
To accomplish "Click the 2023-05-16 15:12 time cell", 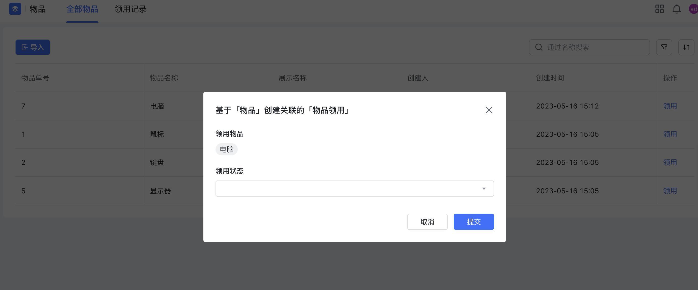I will pyautogui.click(x=567, y=106).
